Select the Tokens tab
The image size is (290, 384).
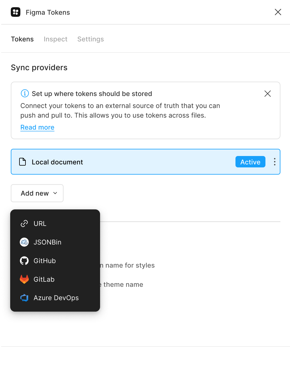click(22, 39)
